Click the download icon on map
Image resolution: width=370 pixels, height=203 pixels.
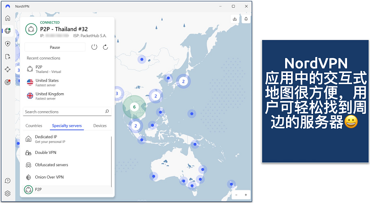pos(235,19)
